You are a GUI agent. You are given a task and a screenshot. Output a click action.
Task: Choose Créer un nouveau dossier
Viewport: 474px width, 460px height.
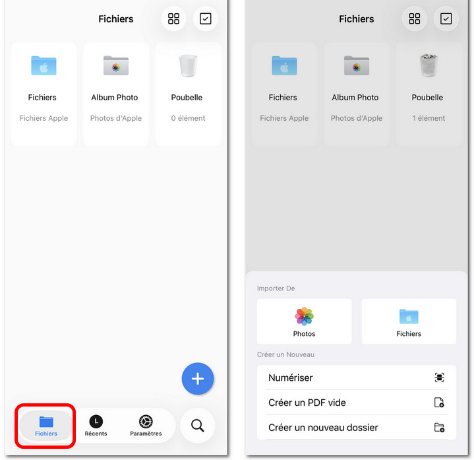tap(357, 427)
